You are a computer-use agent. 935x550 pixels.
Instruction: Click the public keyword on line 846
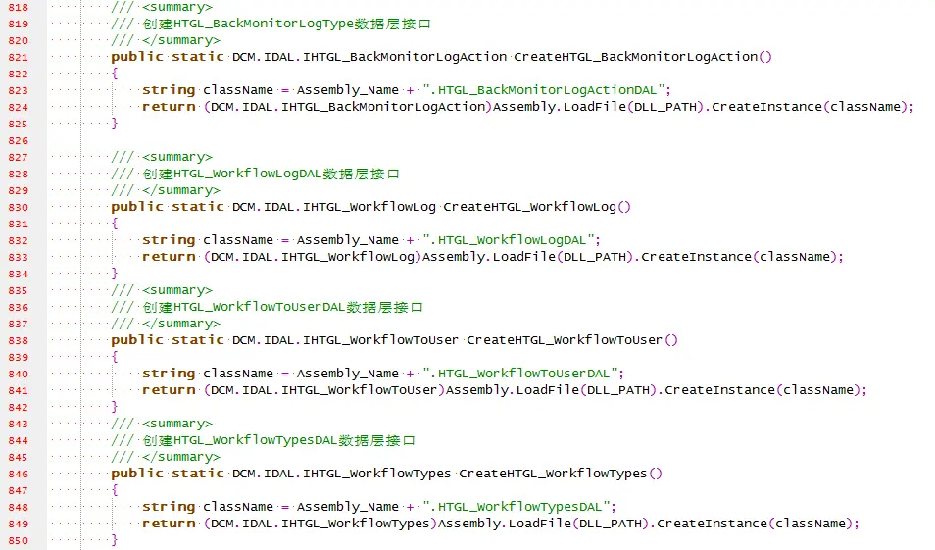coord(137,474)
